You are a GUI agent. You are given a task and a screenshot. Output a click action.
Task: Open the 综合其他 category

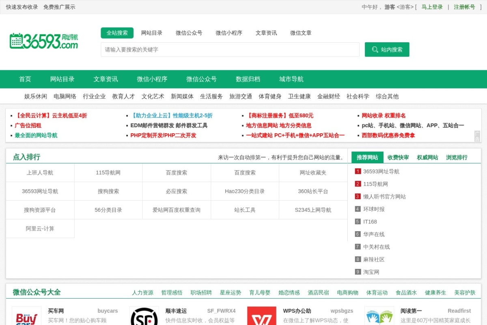pos(387,96)
